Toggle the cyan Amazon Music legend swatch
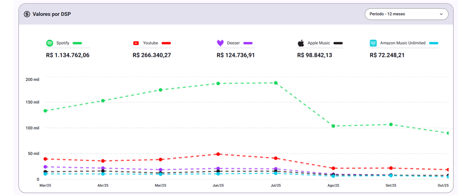471x195 pixels. 433,43
